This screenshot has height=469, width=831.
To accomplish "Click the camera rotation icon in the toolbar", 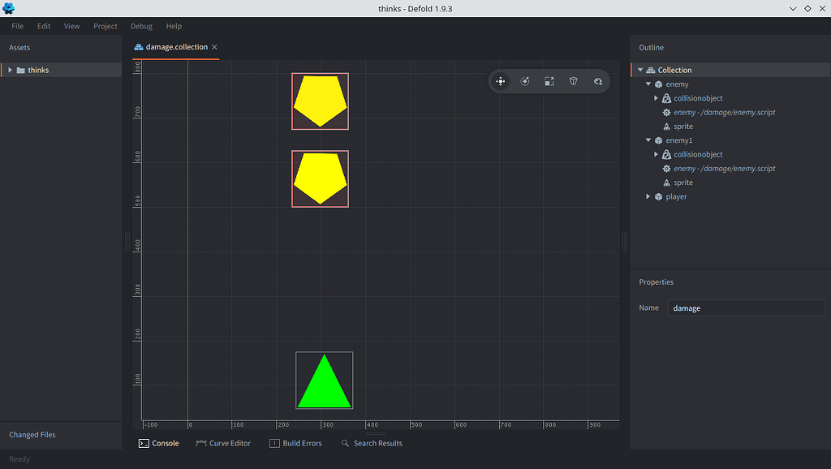I will [x=598, y=81].
